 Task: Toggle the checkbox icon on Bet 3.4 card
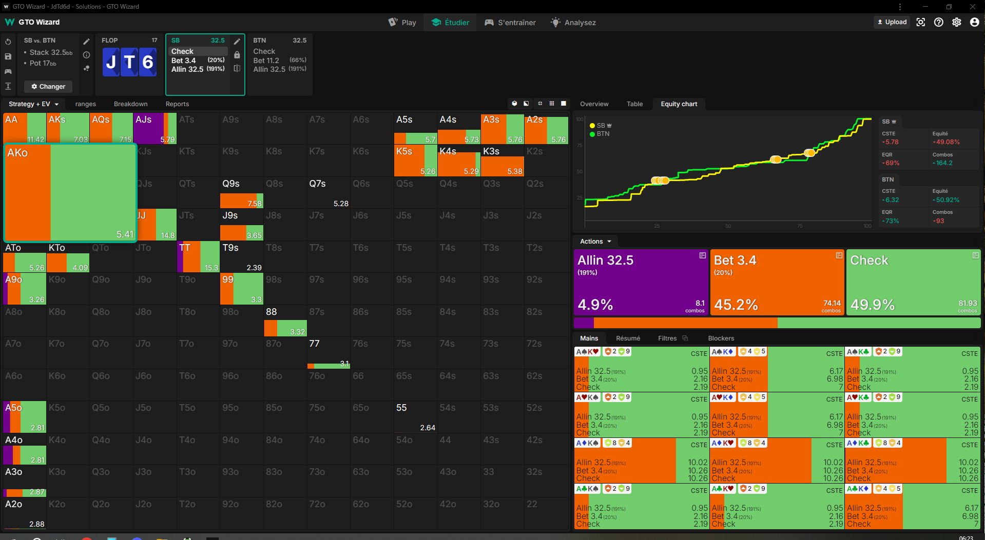pos(839,255)
